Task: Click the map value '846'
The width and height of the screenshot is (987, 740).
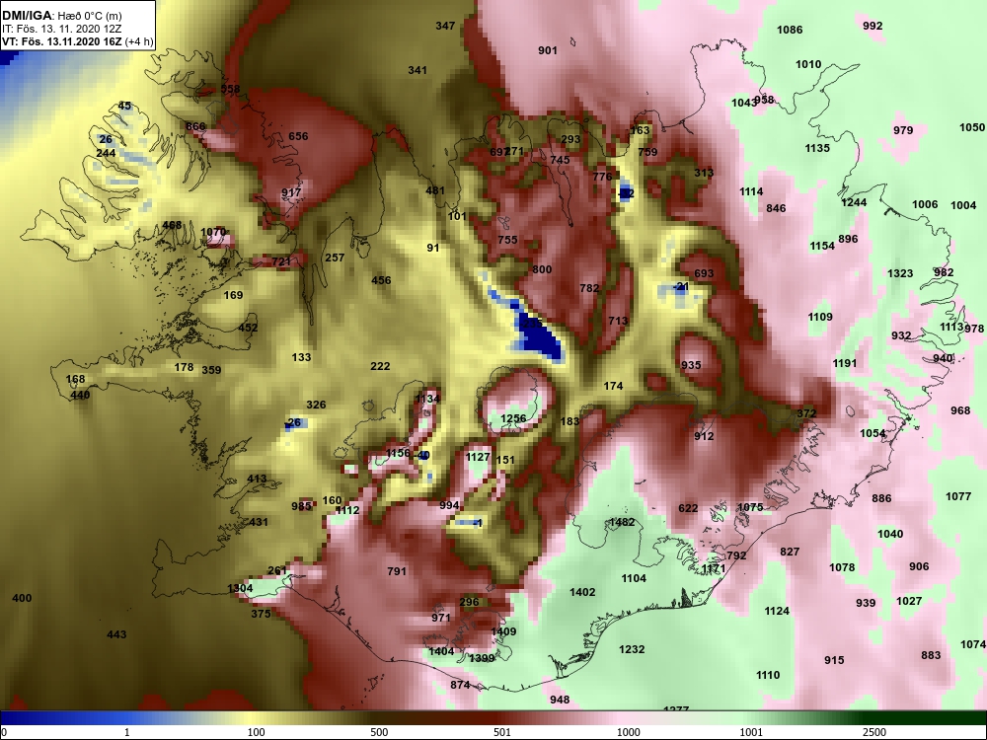Action: [x=776, y=208]
